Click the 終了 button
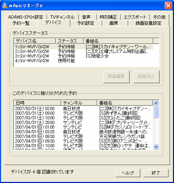174x183 pixels. (x=156, y=173)
